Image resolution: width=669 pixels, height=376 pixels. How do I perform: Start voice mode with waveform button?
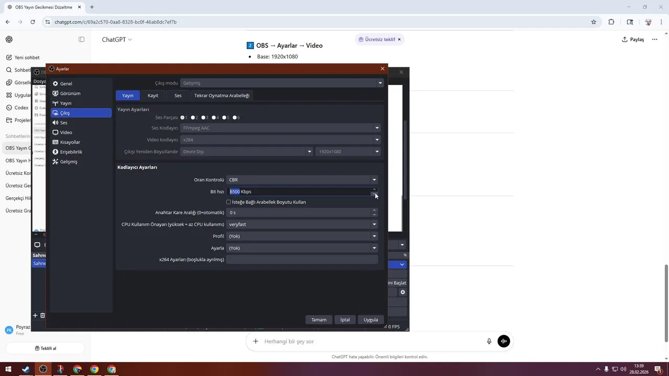504,342
